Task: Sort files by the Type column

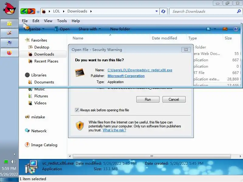Action: click(193, 38)
